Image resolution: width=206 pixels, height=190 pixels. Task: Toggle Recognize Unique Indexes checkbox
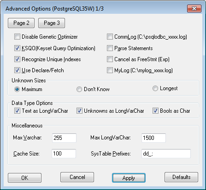point(17,59)
